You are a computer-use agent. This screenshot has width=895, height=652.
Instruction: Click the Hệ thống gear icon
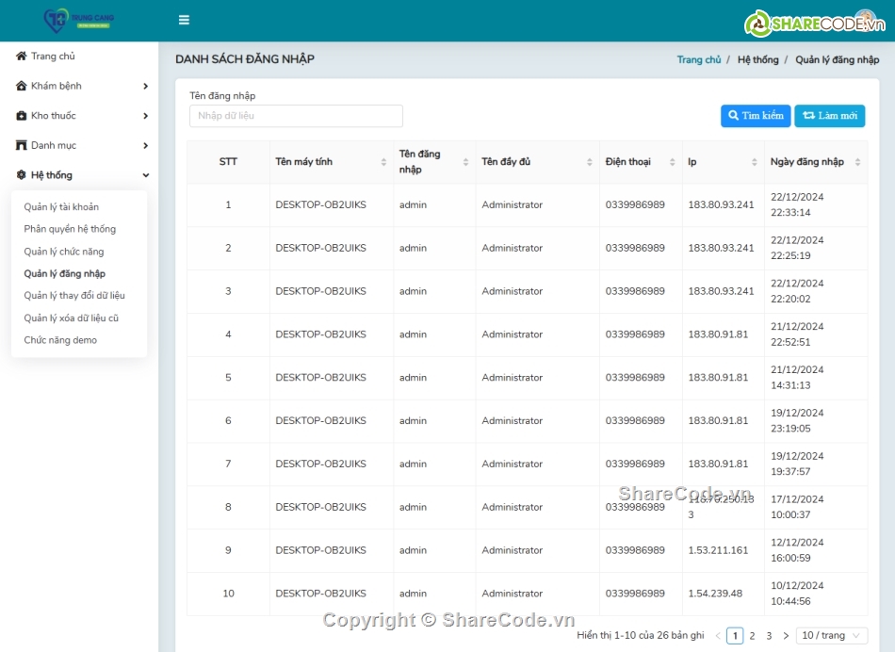pyautogui.click(x=21, y=174)
